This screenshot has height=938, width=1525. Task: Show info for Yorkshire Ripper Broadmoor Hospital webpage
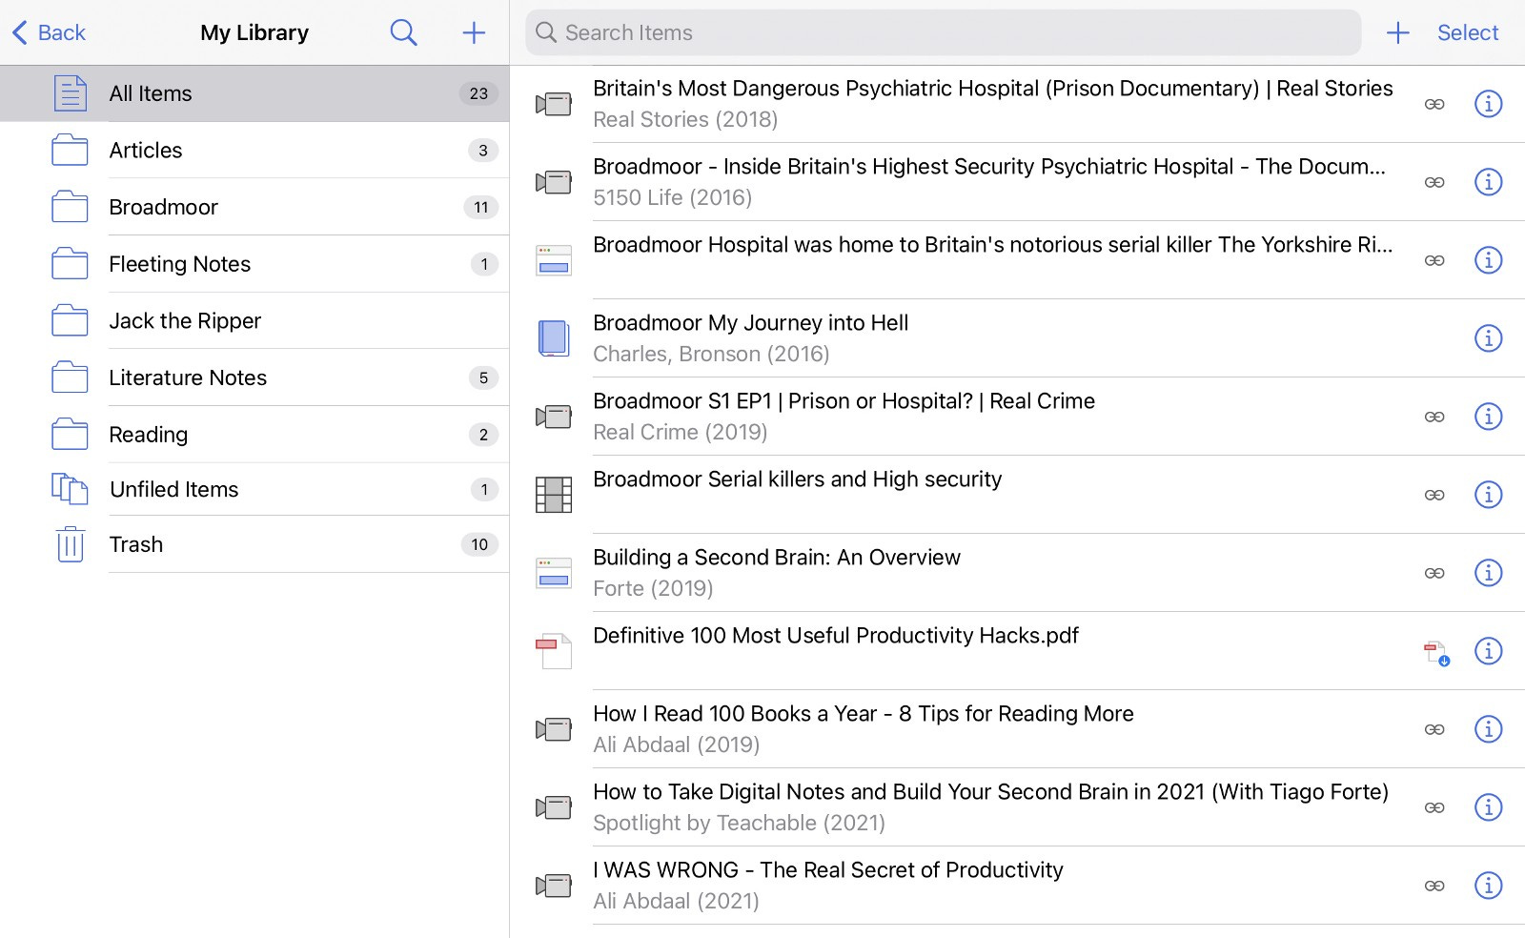coord(1488,259)
